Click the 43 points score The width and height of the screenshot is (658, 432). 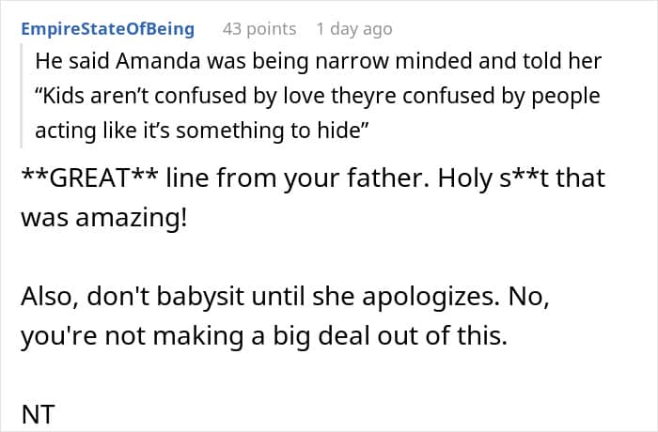coord(259,29)
